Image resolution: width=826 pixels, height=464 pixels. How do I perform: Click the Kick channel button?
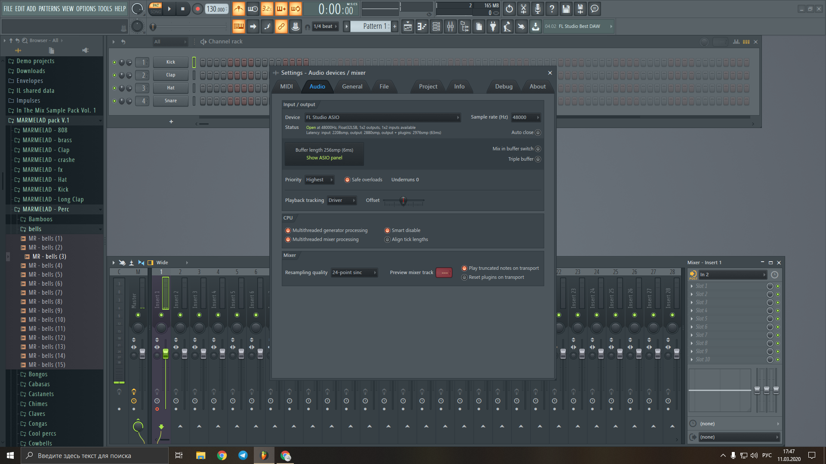(x=171, y=62)
